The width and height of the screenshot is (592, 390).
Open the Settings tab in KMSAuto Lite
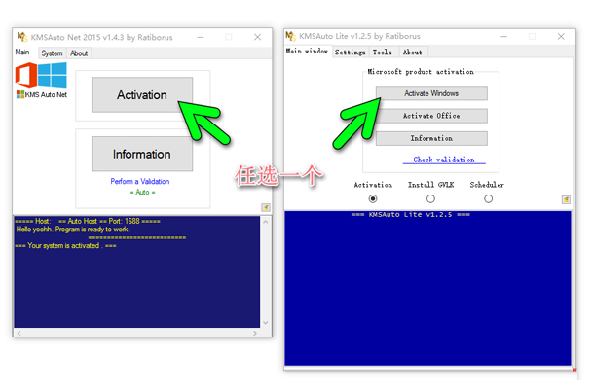pyautogui.click(x=351, y=53)
